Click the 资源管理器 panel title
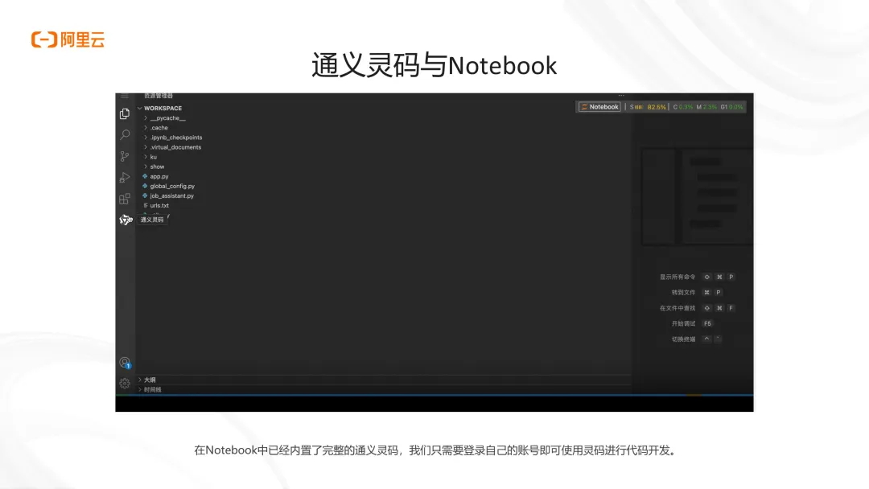869x489 pixels. 159,96
